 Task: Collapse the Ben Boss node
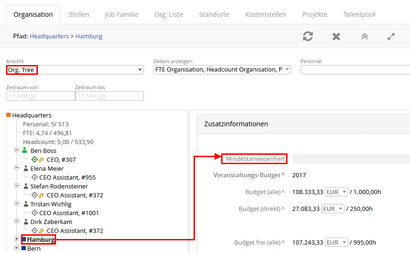(x=16, y=150)
